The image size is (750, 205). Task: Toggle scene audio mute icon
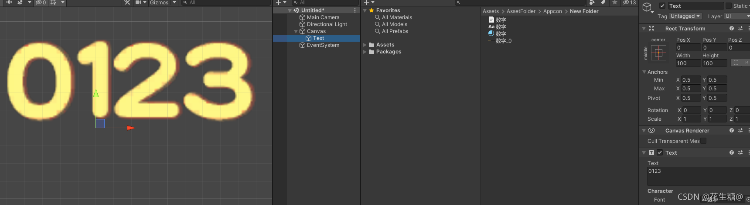[9, 2]
